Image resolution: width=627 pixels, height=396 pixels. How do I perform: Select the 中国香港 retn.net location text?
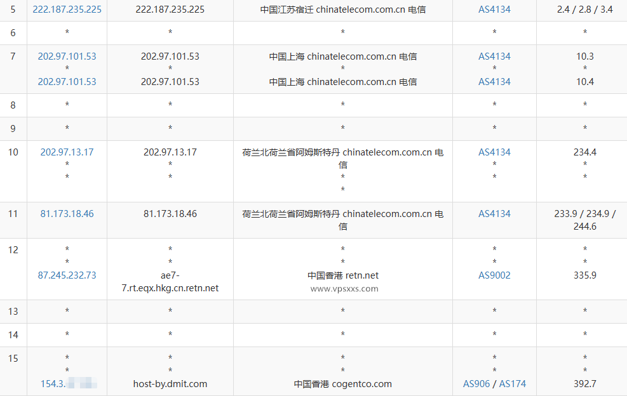click(x=342, y=275)
